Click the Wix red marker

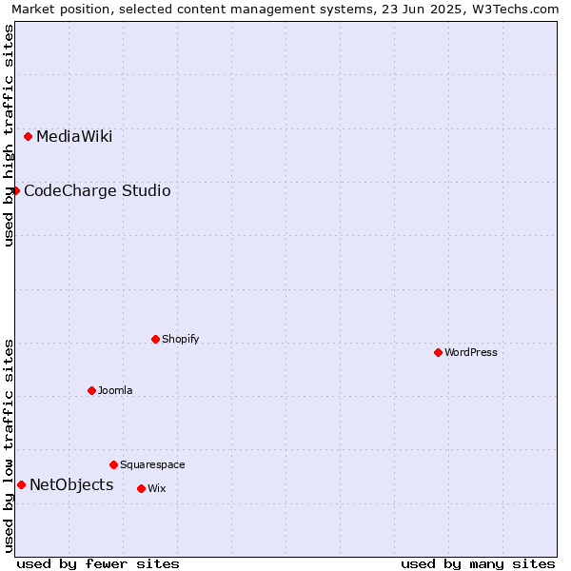pos(141,489)
